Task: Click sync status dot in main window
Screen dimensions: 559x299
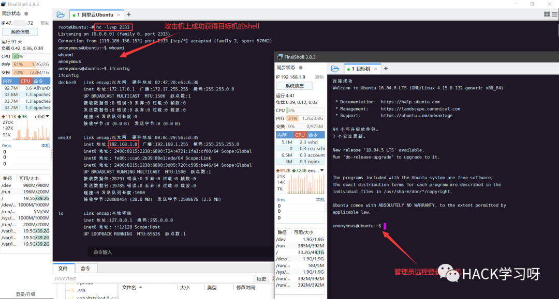Action: pyautogui.click(x=26, y=13)
